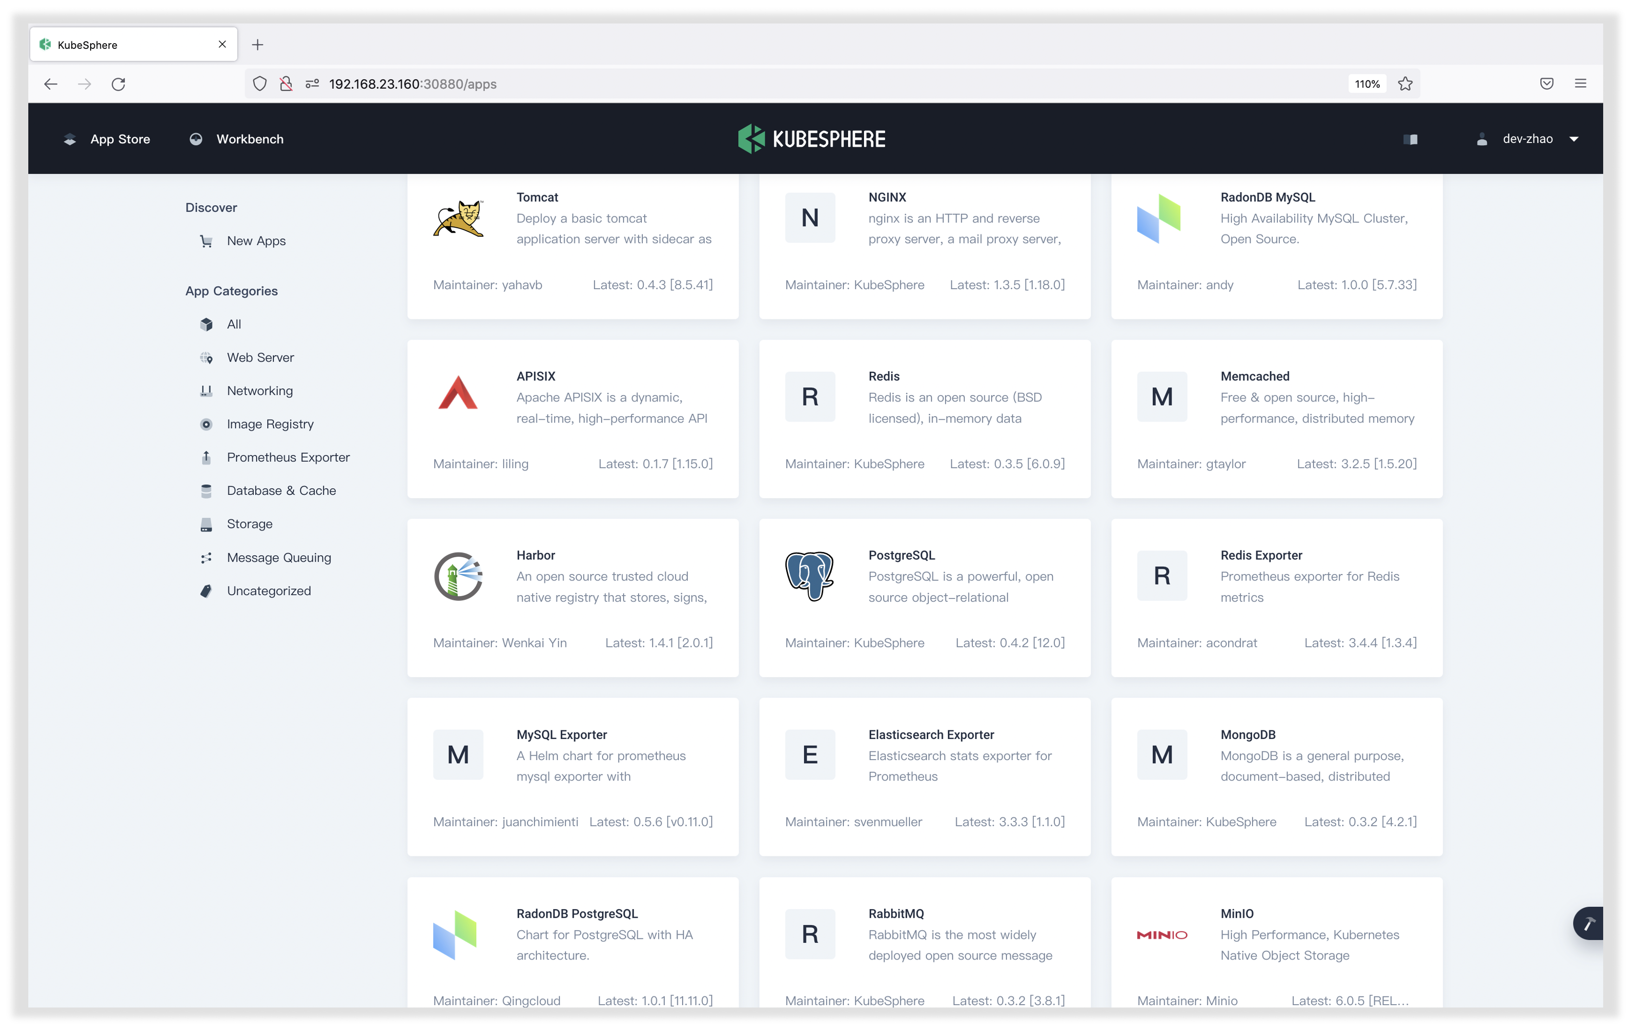Go back using browser back arrow

point(51,84)
